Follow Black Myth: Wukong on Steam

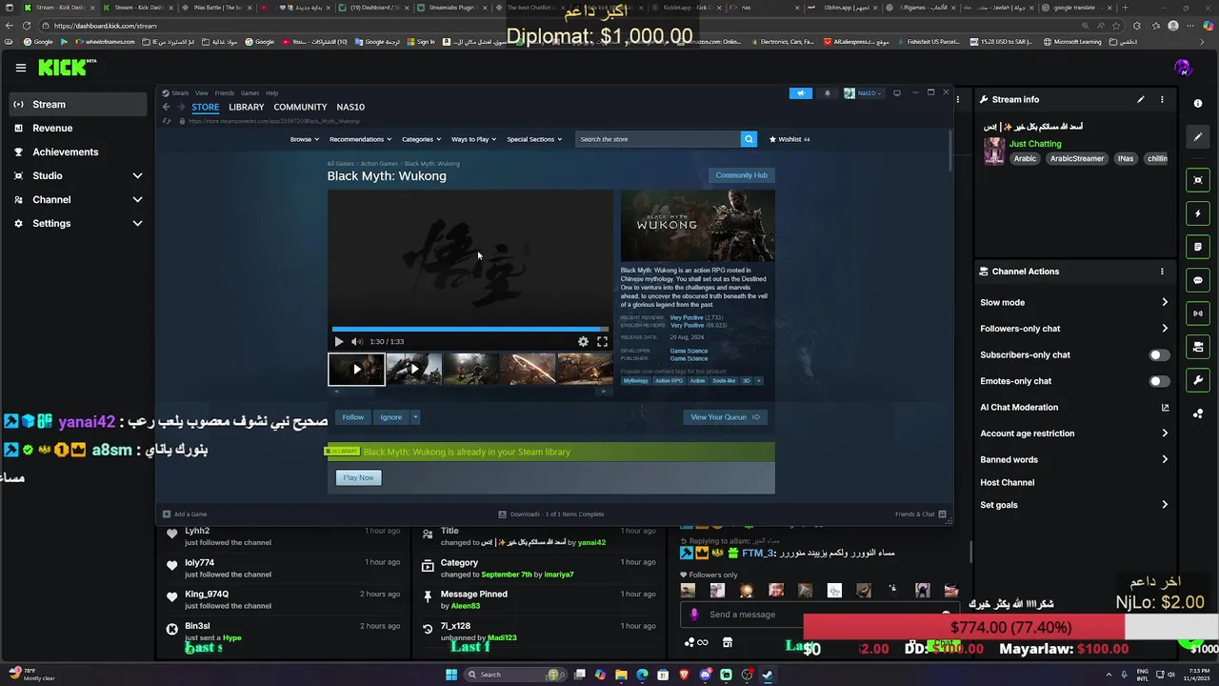352,416
